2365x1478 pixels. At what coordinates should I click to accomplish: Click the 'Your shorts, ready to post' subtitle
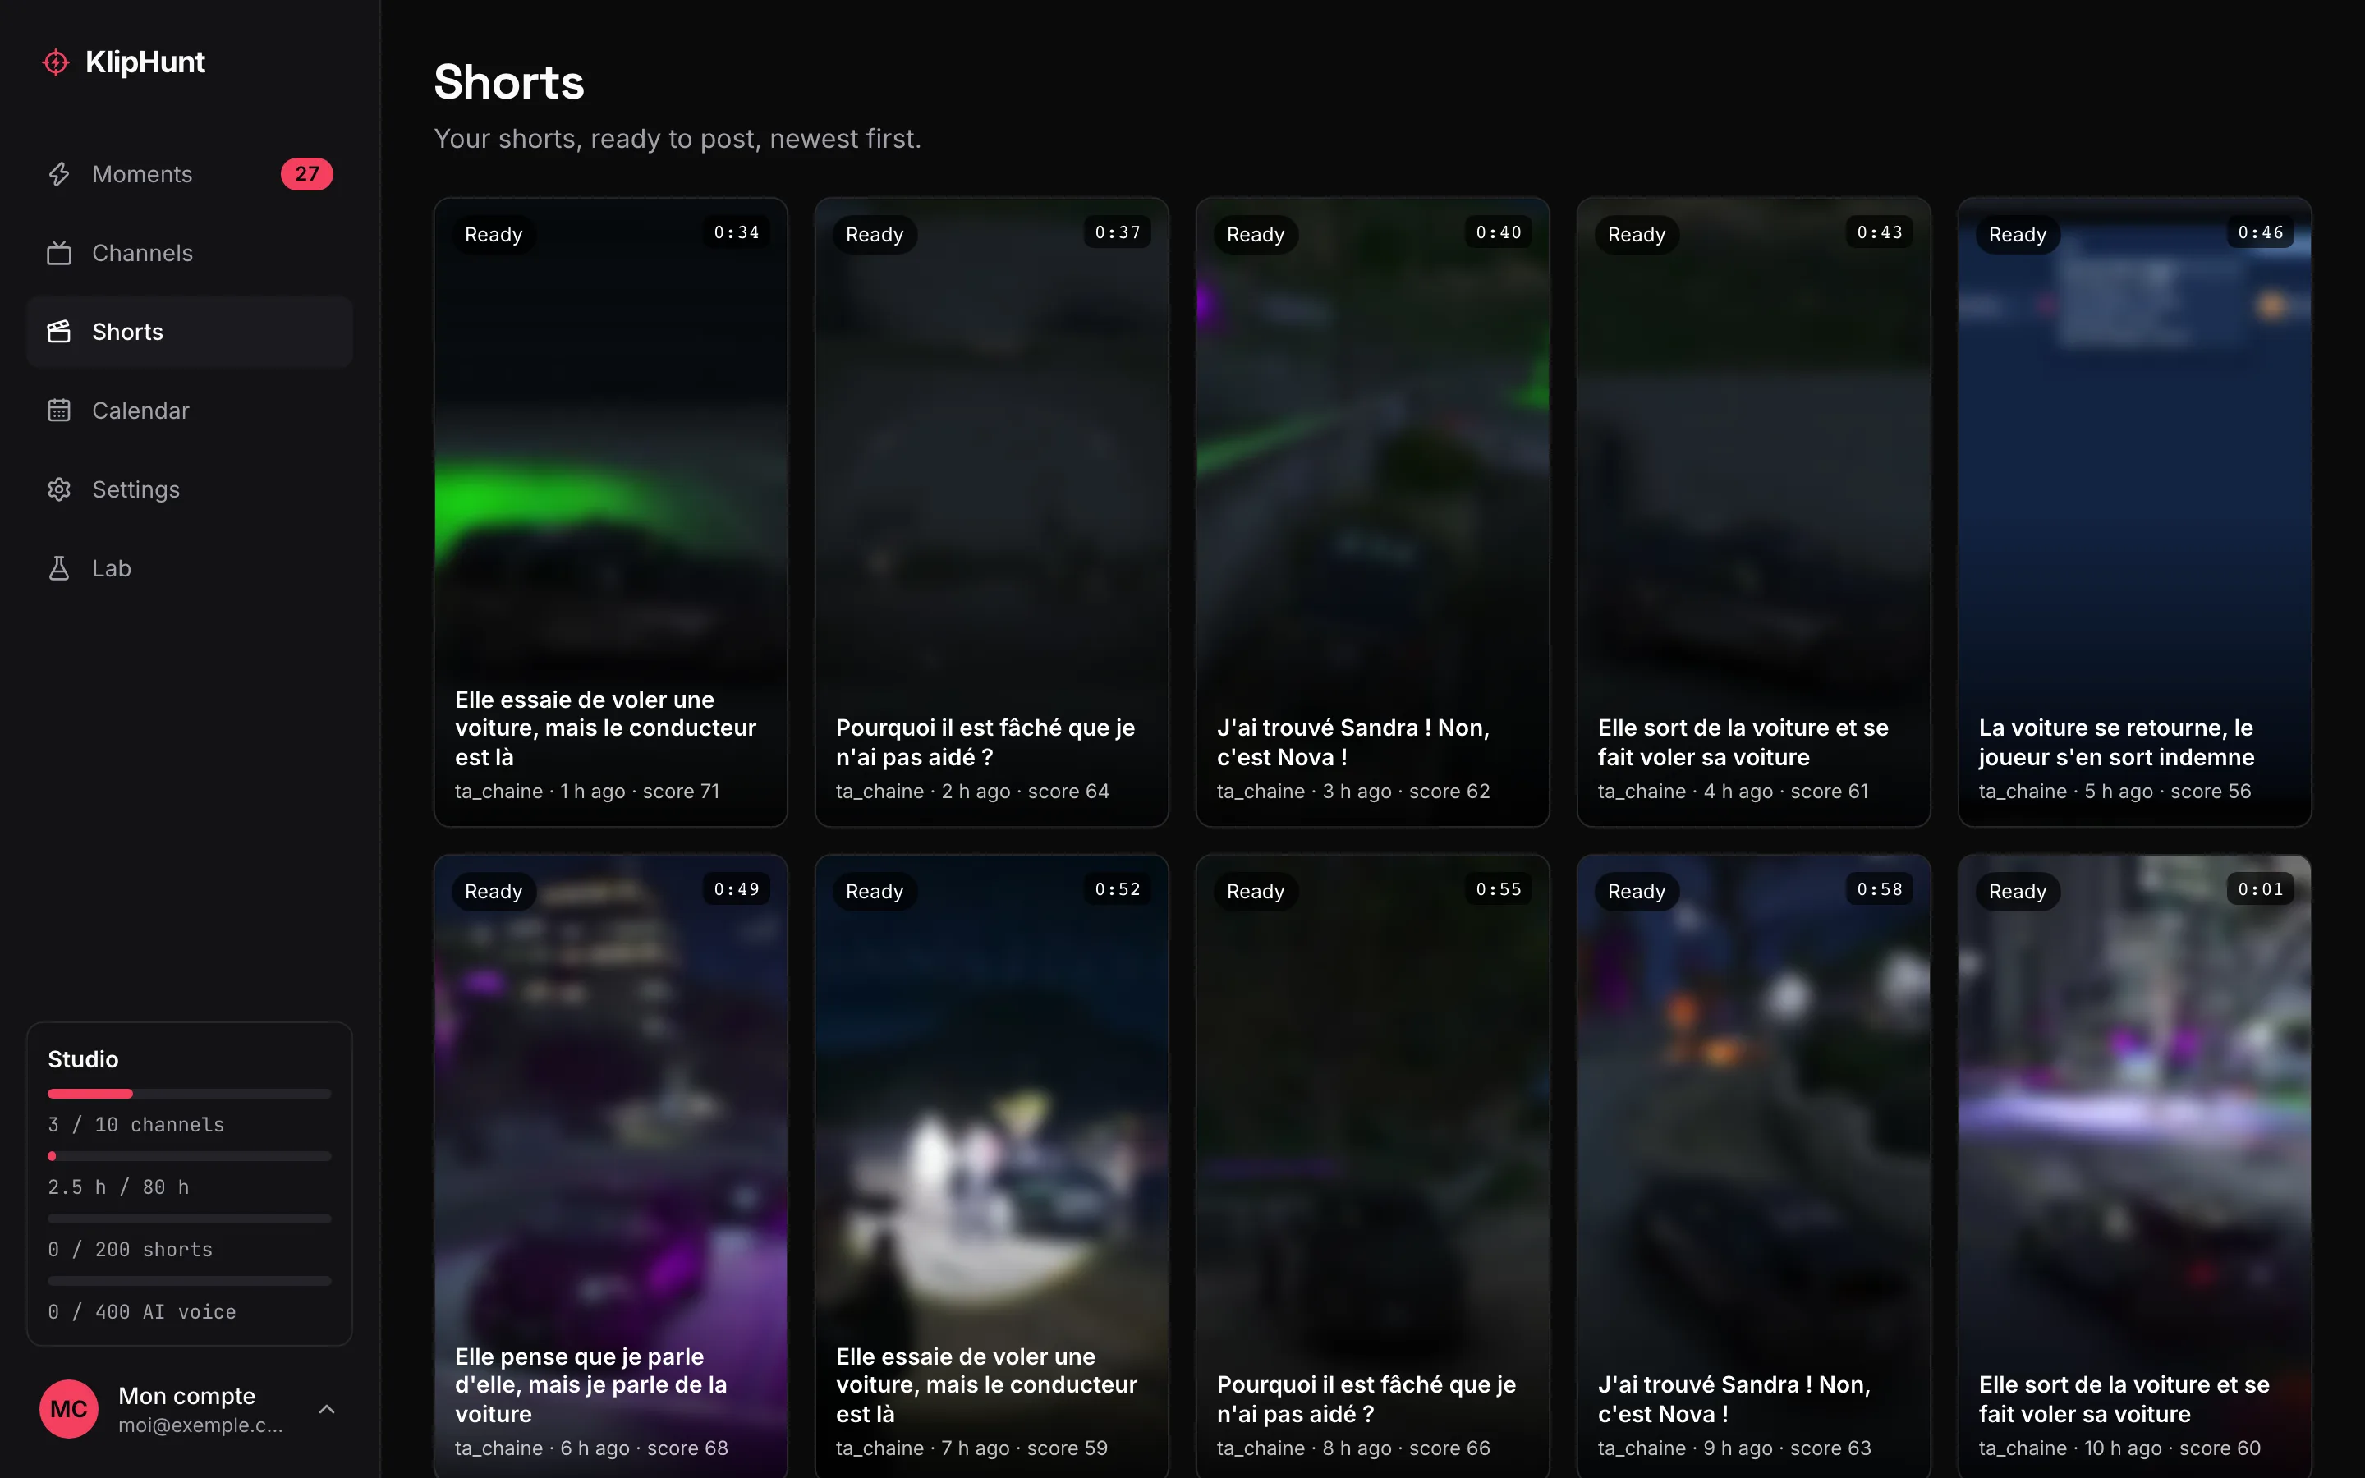pyautogui.click(x=677, y=139)
